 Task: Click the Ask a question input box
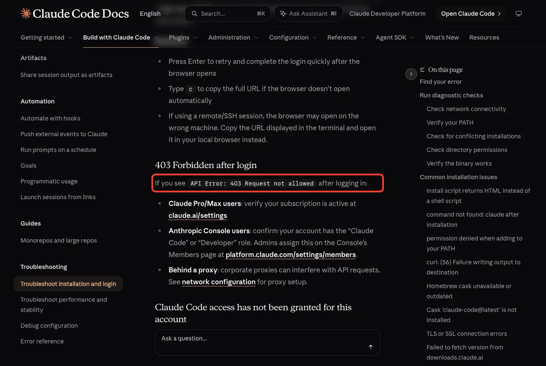(267, 342)
